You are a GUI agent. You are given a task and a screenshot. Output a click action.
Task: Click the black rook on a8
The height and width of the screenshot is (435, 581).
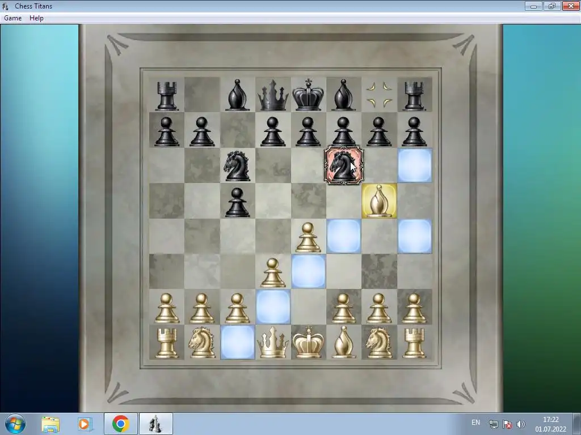click(x=167, y=95)
